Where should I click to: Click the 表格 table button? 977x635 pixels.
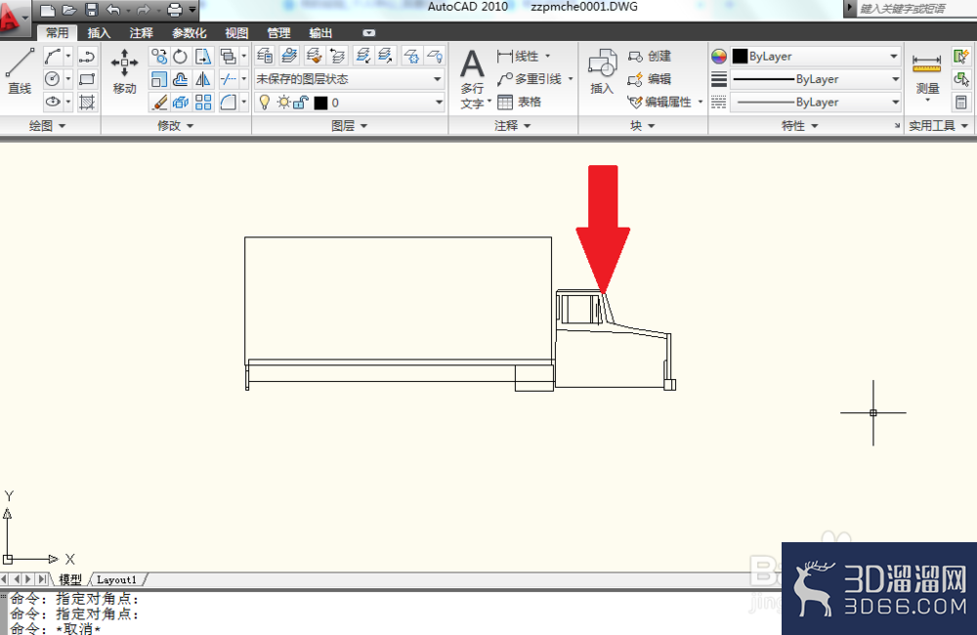520,103
